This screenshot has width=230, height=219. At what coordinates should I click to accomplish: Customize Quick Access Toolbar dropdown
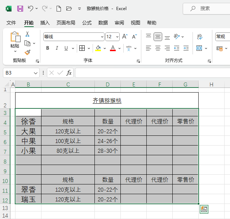pos(79,9)
